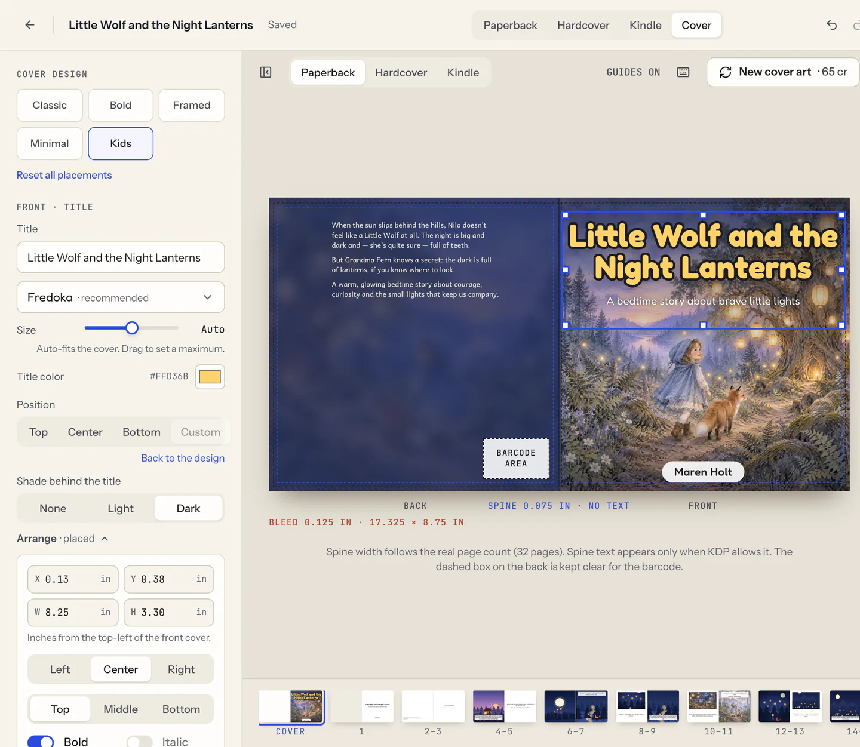The width and height of the screenshot is (860, 747).
Task: Open the title color swatch #FFD36B
Action: (x=210, y=377)
